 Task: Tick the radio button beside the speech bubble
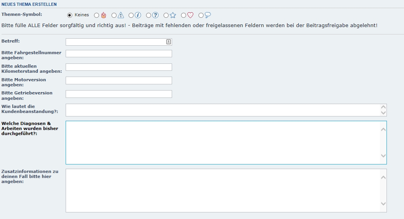pyautogui.click(x=201, y=15)
